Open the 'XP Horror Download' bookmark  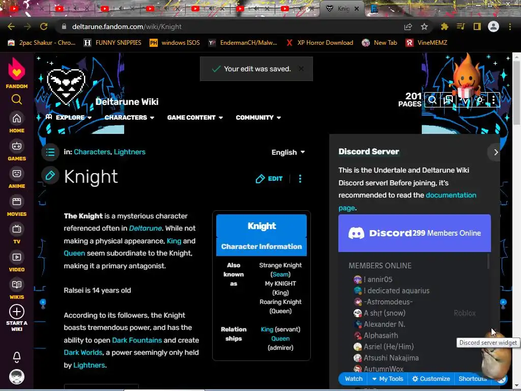tap(320, 43)
